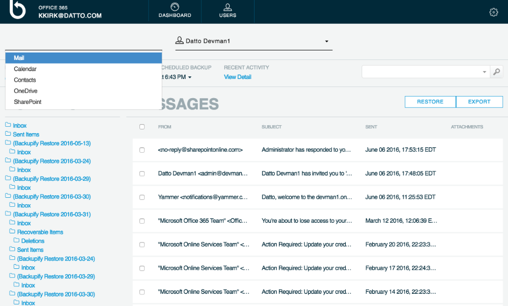Click the folder icon beside Recoverable Items
Screen dimensions: 508x306
click(12, 231)
